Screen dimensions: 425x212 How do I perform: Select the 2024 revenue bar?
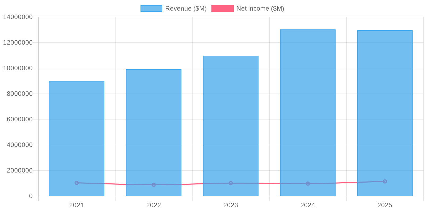click(x=308, y=106)
